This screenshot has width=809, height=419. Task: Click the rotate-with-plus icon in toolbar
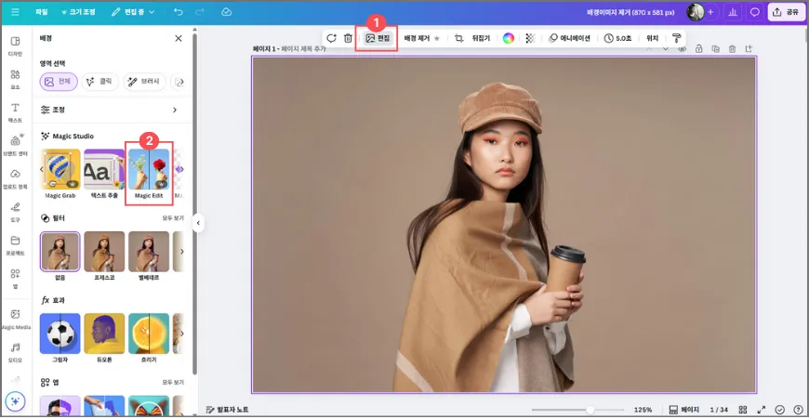coord(331,38)
